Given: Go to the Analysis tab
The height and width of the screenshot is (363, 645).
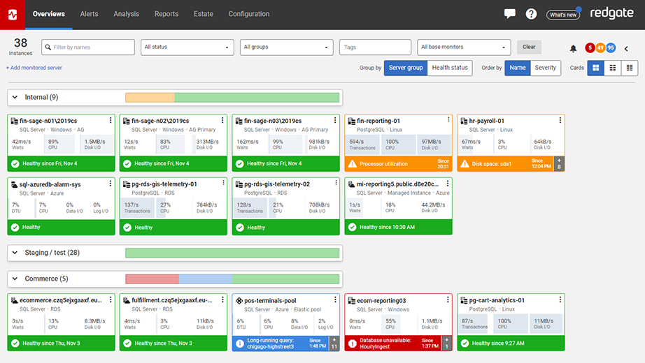Looking at the screenshot, I should (127, 14).
